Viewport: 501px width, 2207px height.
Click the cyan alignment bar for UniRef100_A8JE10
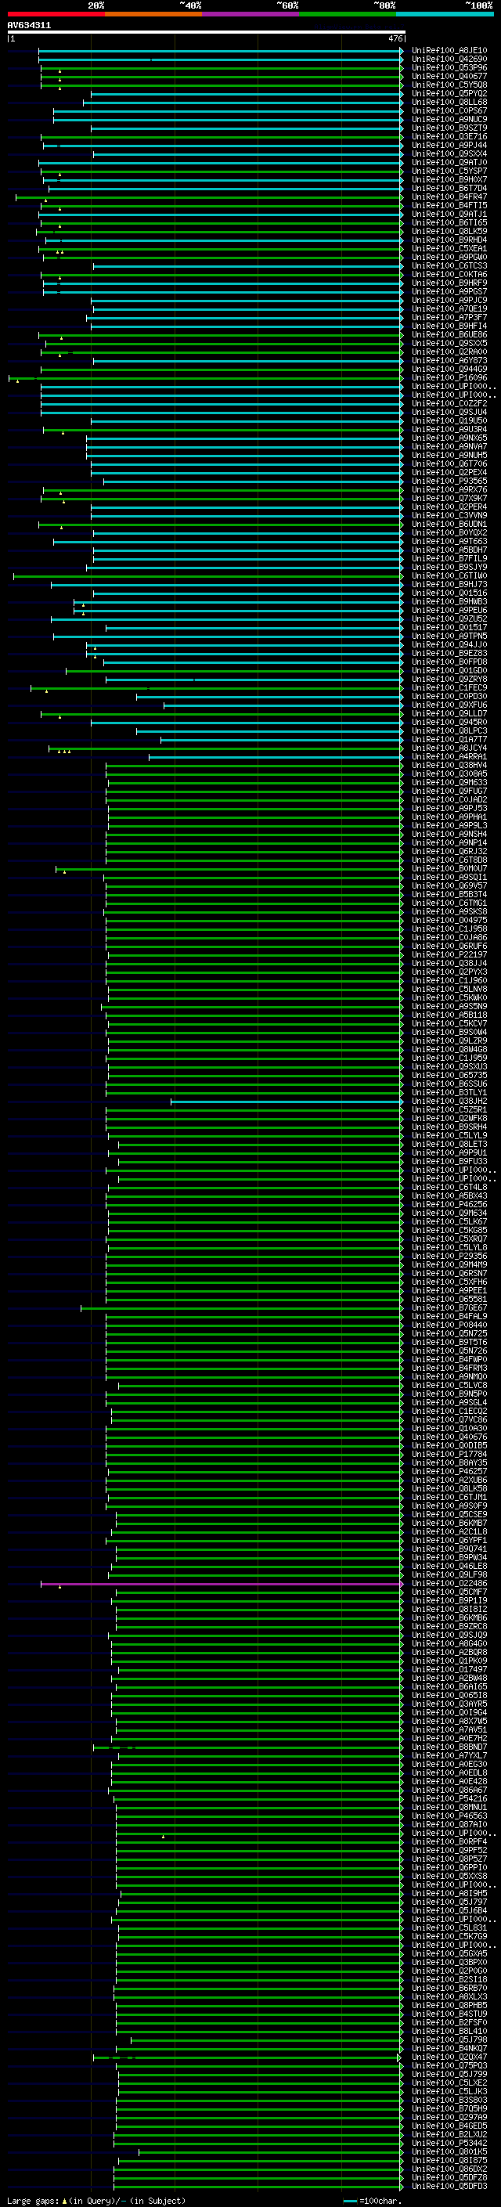(220, 51)
